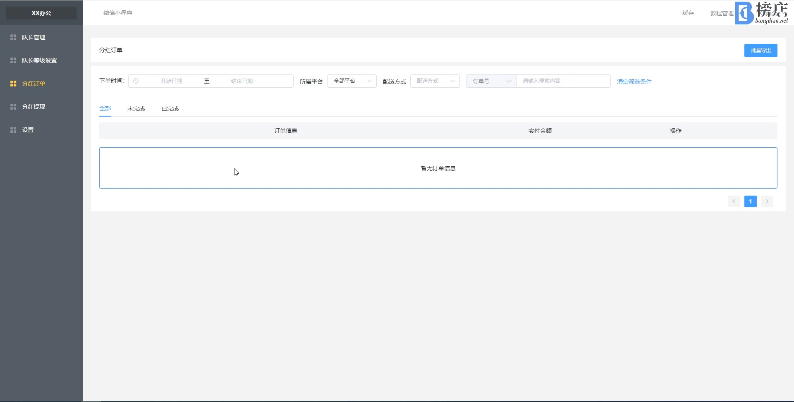The image size is (794, 402).
Task: Expand the 订单号 search type dropdown
Action: 491,81
